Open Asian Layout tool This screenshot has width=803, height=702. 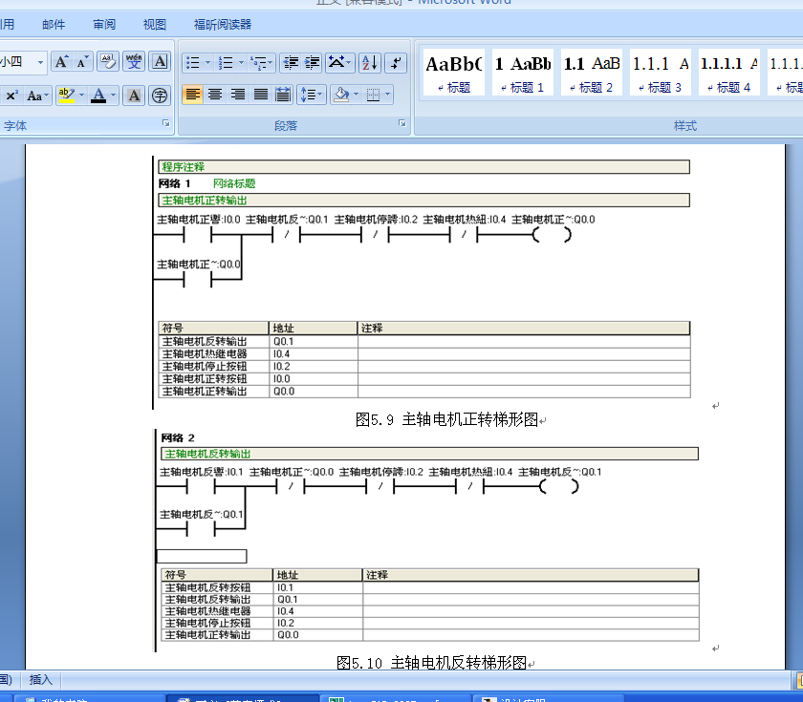pos(339,63)
